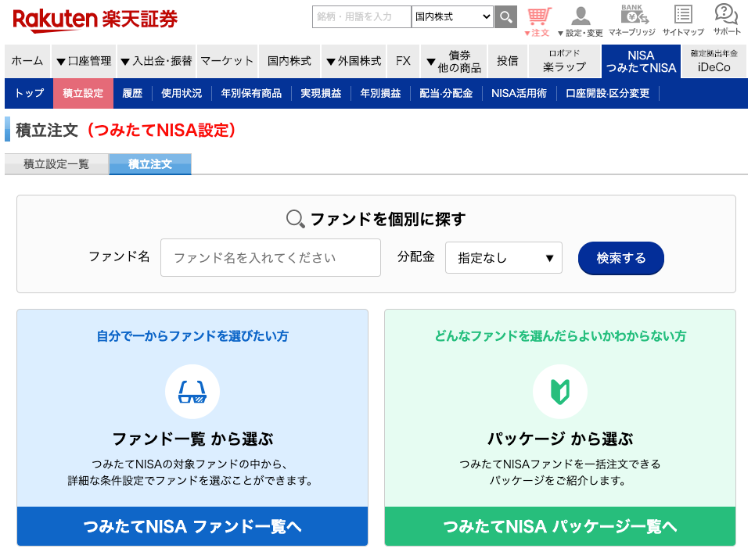
Task: Select 積立設定 in the blue submenu
Action: (83, 93)
